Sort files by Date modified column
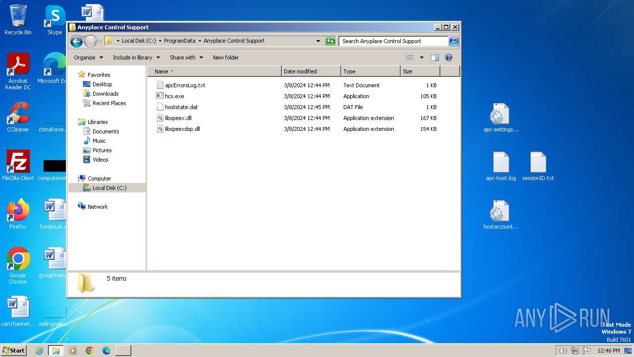 tap(311, 71)
